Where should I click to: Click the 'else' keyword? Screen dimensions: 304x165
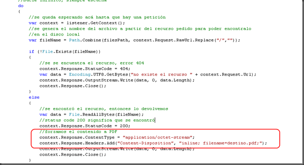point(34,97)
